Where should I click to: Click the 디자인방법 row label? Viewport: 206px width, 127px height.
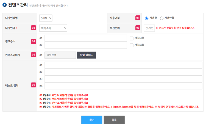click(x=12, y=18)
